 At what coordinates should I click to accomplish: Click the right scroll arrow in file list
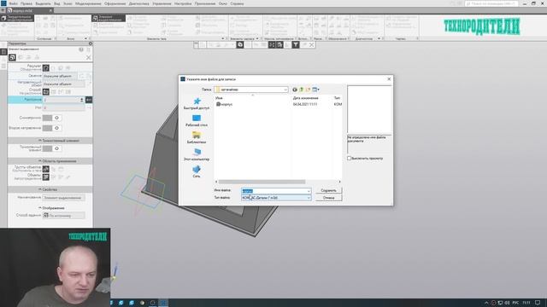point(340,182)
